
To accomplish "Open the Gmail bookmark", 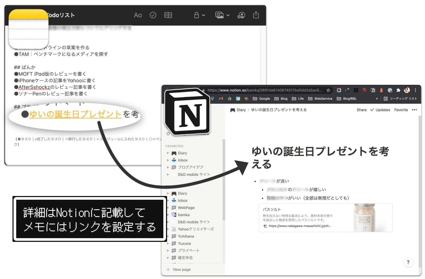I will (221, 99).
